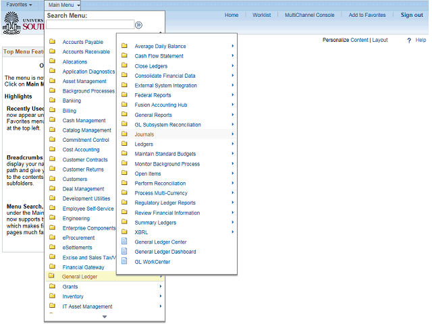Open the General Reports menu item
432x324 pixels.
(x=153, y=115)
